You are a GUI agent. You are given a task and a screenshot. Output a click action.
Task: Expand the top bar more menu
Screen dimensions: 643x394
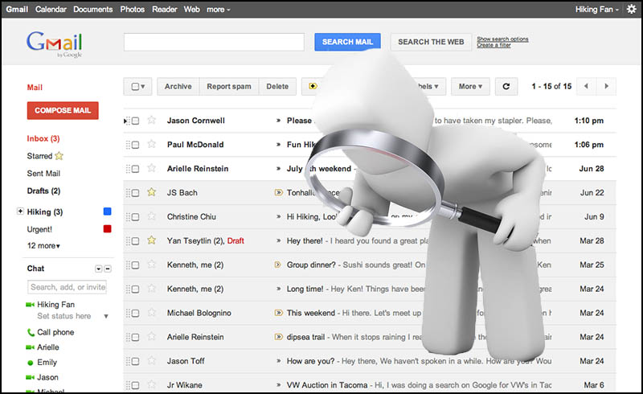coord(218,9)
